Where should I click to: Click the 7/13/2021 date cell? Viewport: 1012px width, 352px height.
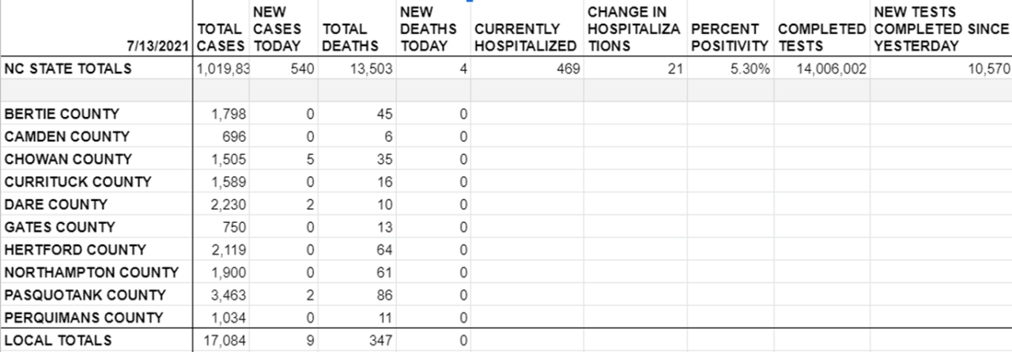click(163, 46)
